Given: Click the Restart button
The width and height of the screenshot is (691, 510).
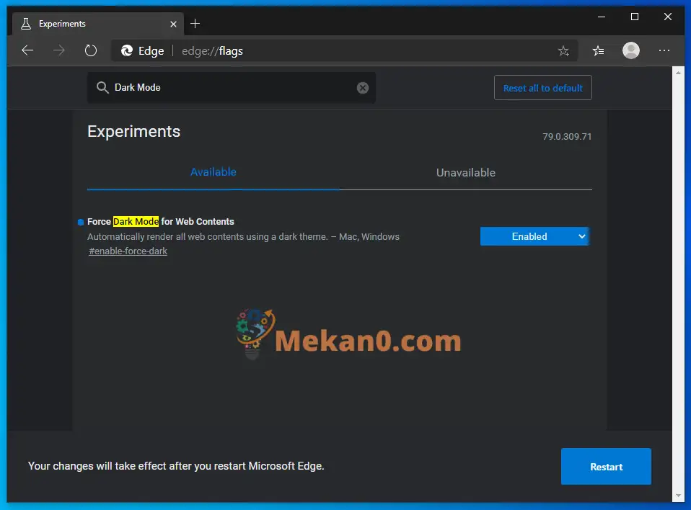Looking at the screenshot, I should point(605,467).
